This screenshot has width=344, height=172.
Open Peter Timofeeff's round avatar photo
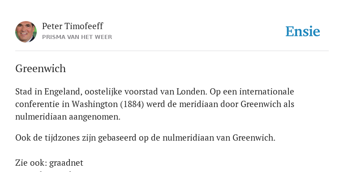(26, 32)
